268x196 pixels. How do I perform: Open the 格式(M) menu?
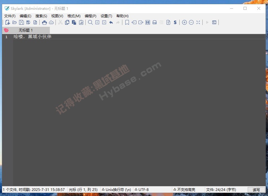point(74,16)
